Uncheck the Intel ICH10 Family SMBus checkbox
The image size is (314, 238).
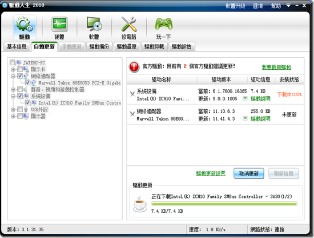(27, 102)
